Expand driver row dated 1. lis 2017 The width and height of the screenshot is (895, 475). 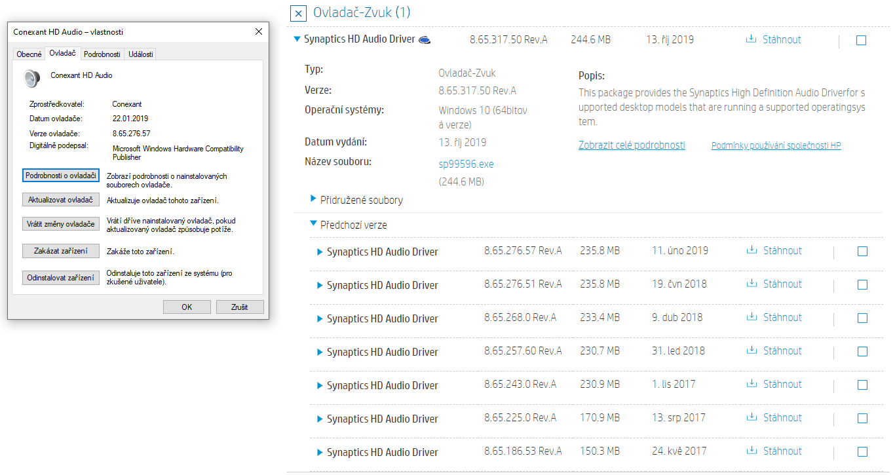point(320,385)
